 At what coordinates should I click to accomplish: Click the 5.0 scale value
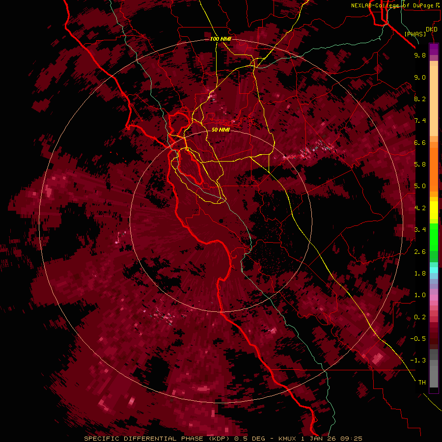coord(420,186)
